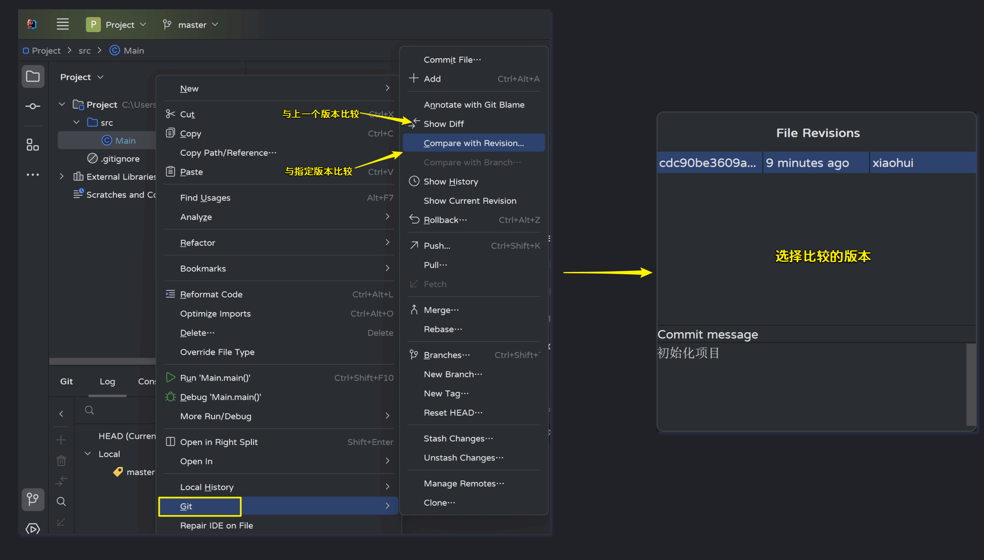Select revision cdc90be3609a in File Revisions
The height and width of the screenshot is (560, 984).
click(x=708, y=163)
